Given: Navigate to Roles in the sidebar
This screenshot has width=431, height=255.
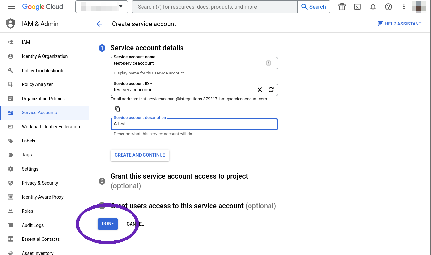Looking at the screenshot, I should pos(27,211).
